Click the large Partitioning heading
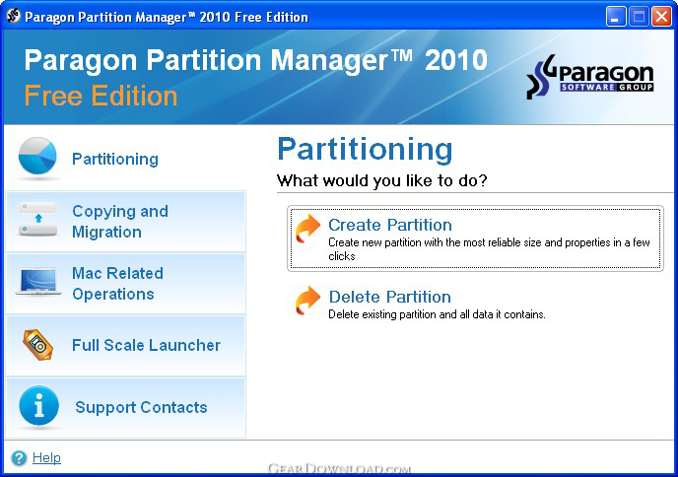 point(365,150)
